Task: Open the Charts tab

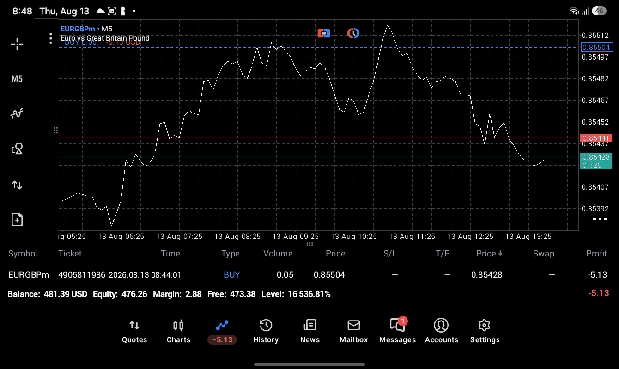Action: [x=178, y=332]
